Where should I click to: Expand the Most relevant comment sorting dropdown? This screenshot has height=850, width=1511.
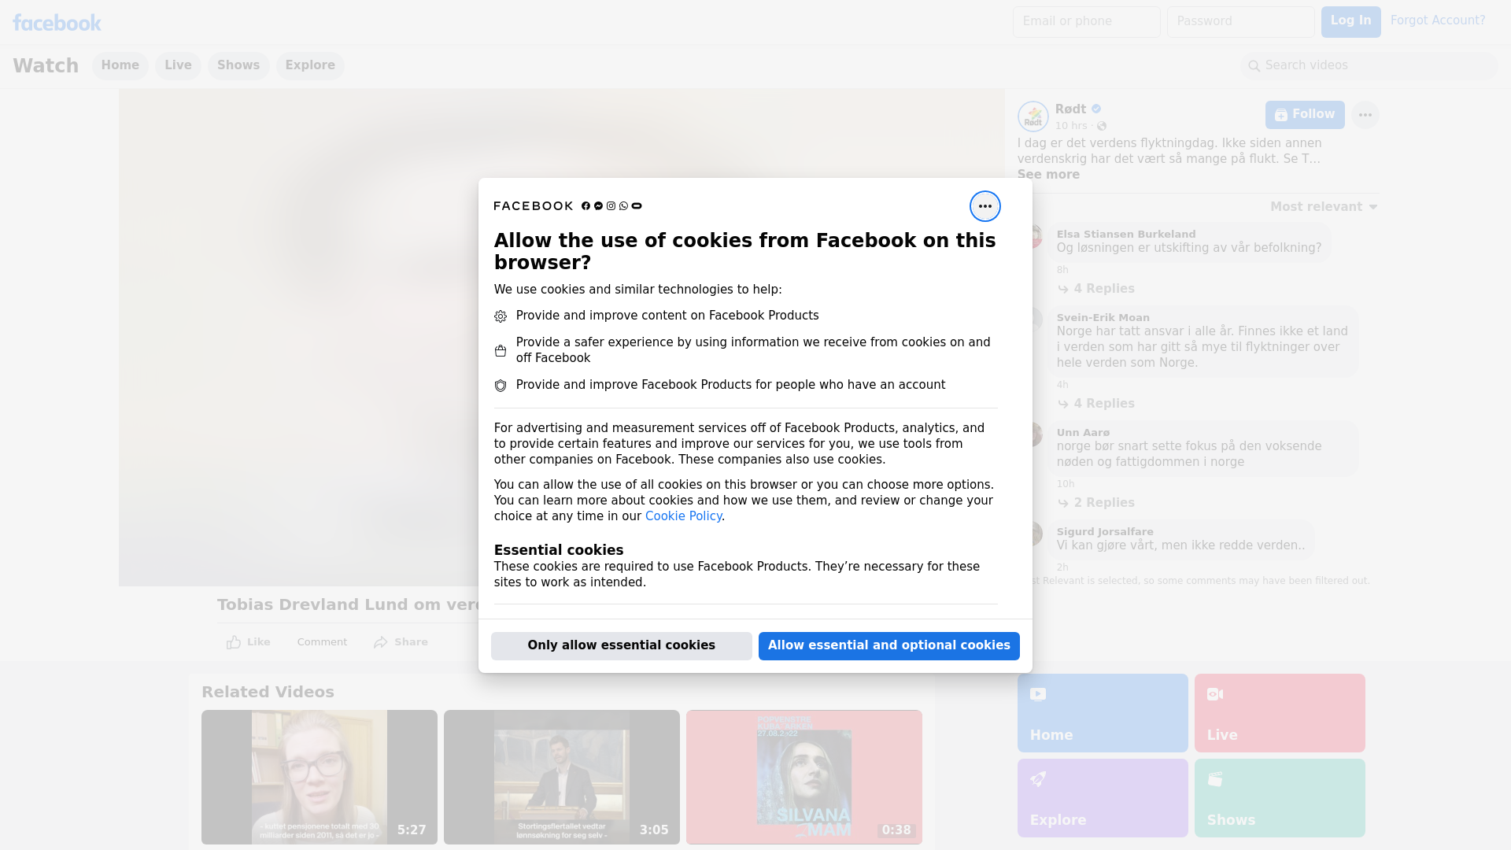[x=1324, y=207]
